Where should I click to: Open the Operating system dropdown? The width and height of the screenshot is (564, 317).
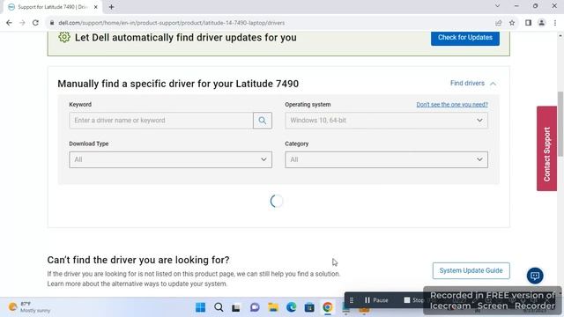pyautogui.click(x=386, y=121)
